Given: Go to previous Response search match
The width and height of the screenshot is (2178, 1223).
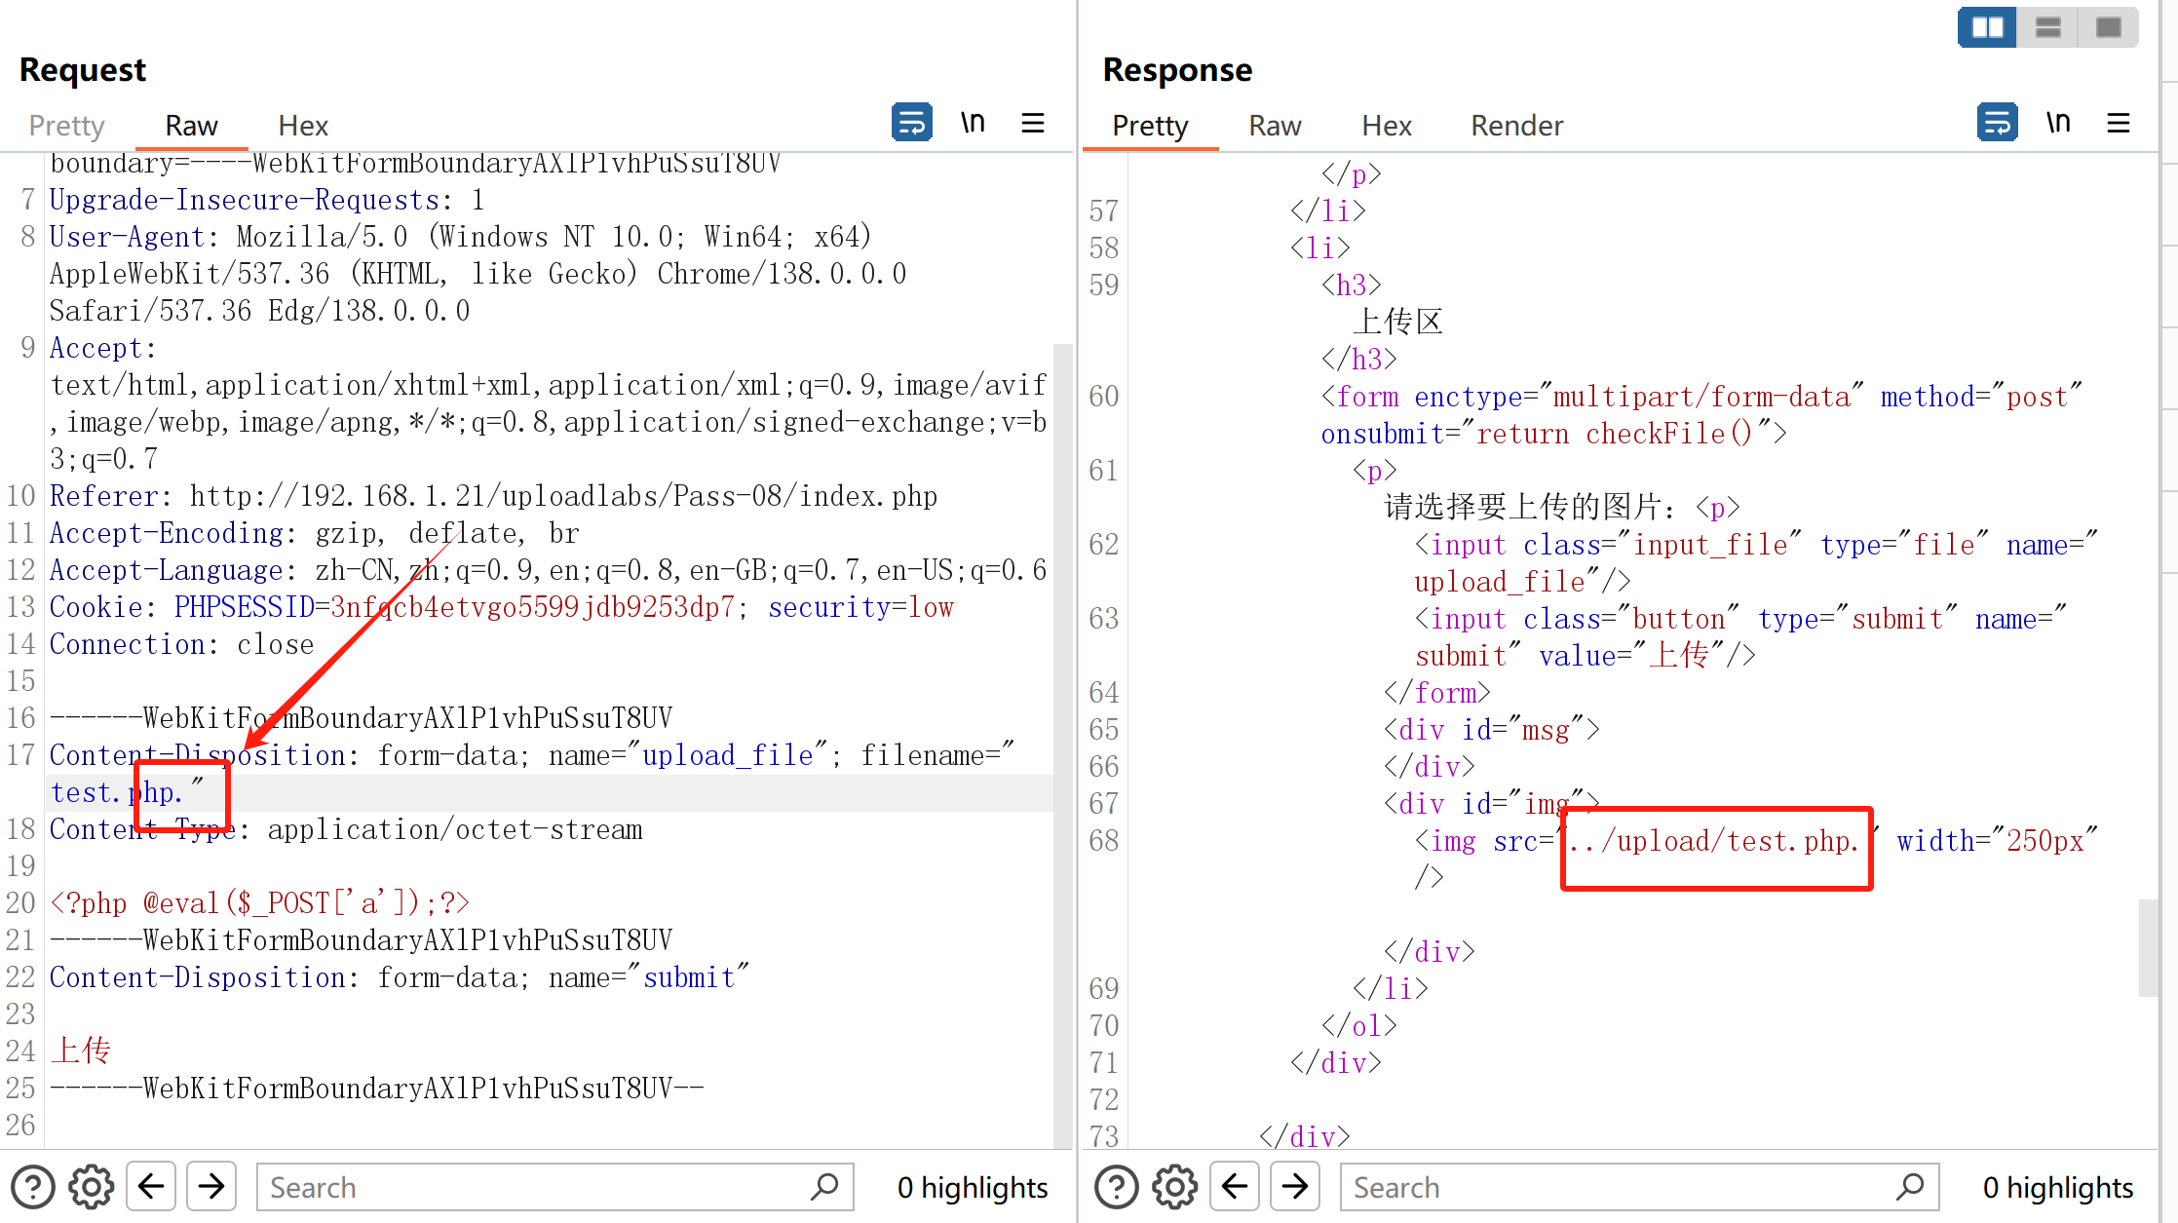Looking at the screenshot, I should (x=1235, y=1187).
